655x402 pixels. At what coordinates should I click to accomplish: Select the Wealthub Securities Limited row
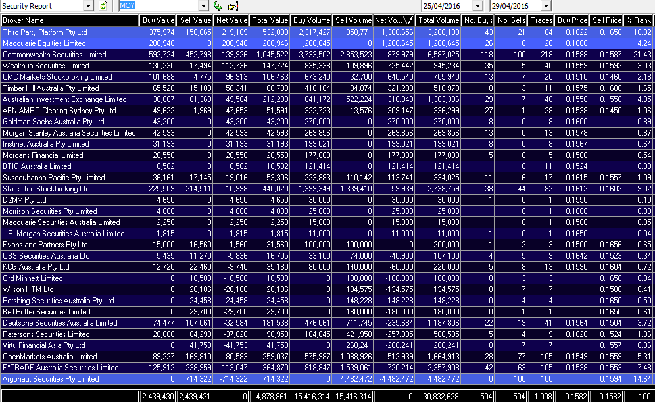(327, 66)
